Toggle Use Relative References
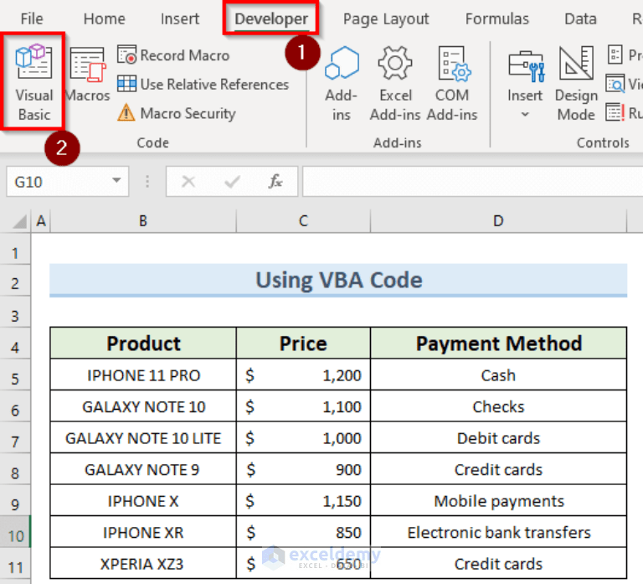643x584 pixels. [203, 84]
